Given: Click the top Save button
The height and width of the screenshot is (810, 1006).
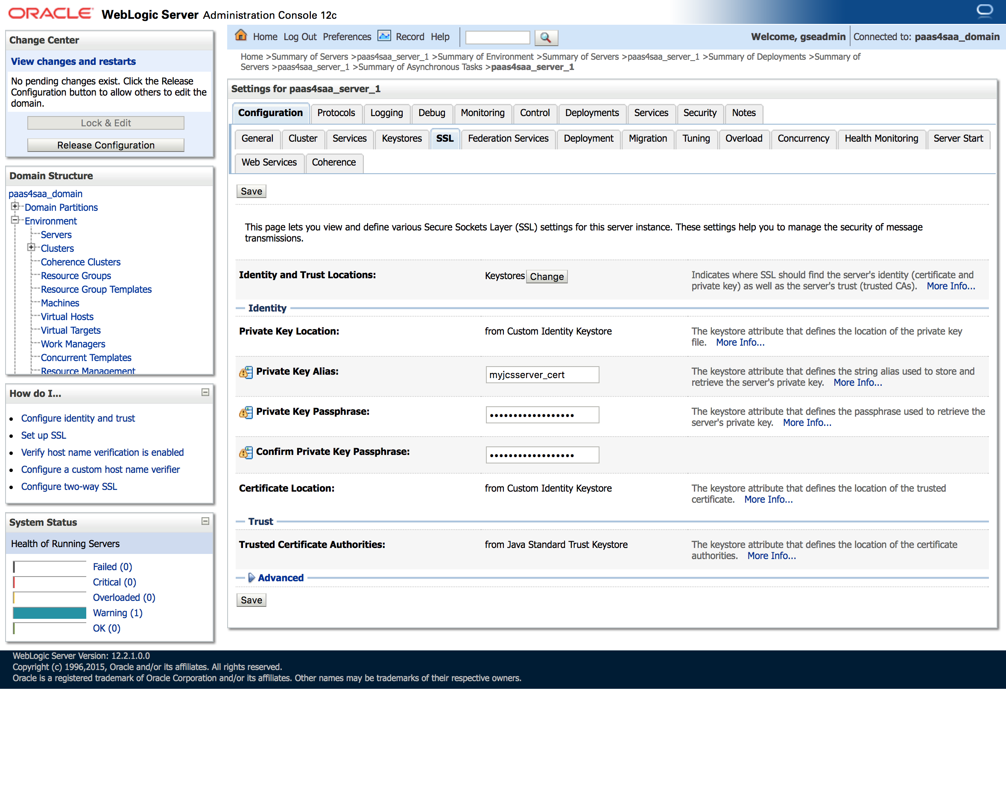Looking at the screenshot, I should [251, 191].
